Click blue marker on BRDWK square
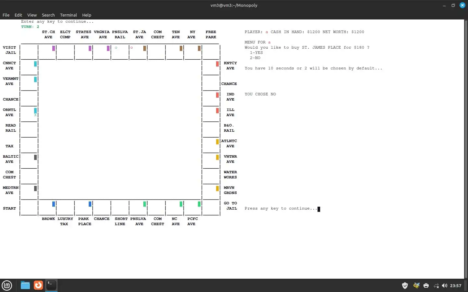Screen dimensions: 468x292 54,204
